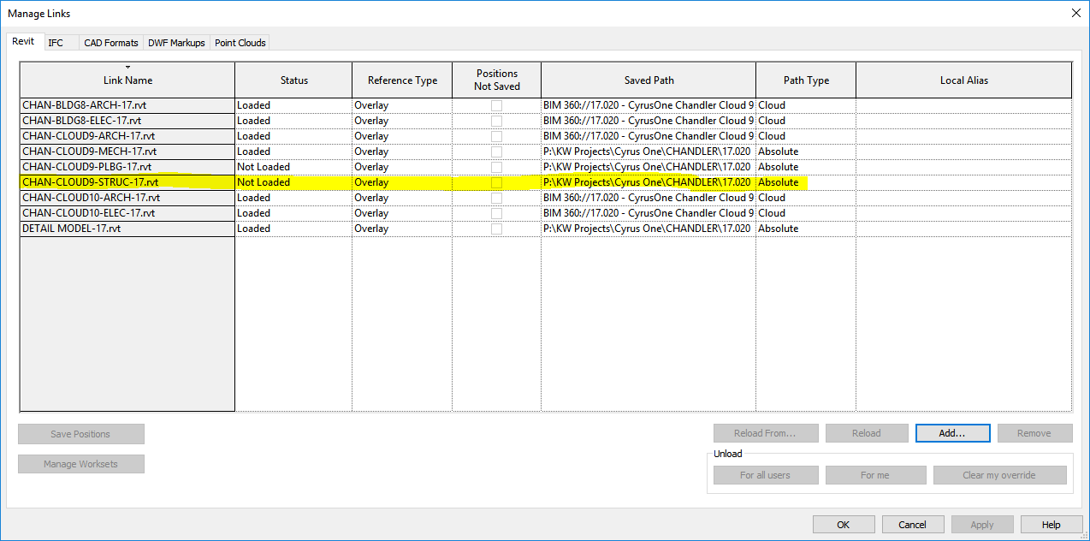Open Path Type Absolute for CHAN-CLOUD9-PLBG-17.rvt

point(806,167)
